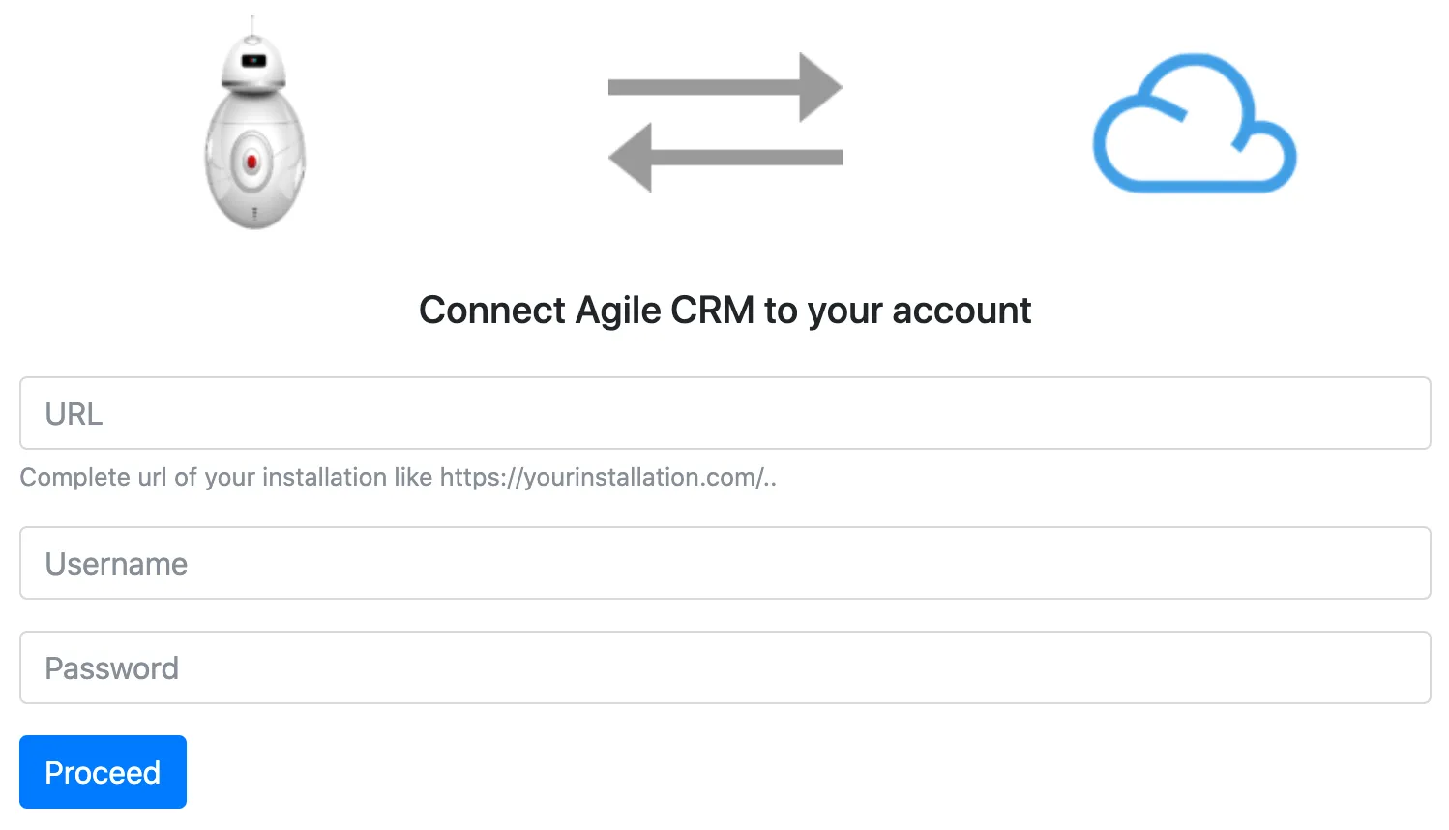Click the words 'Agile CRM' in heading

click(x=665, y=311)
